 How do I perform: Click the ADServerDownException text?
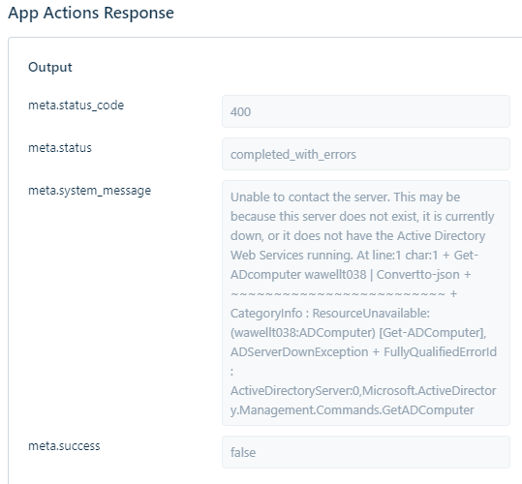(299, 352)
